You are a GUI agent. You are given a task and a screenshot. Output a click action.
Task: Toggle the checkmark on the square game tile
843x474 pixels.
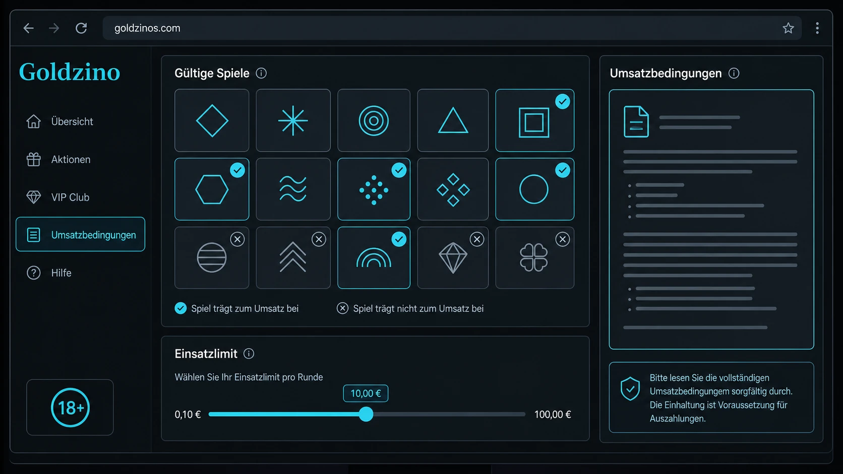tap(563, 101)
